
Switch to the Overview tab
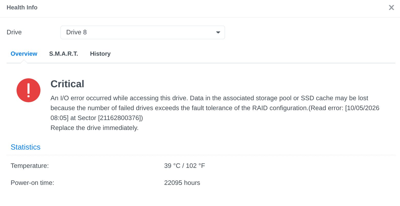pos(24,54)
